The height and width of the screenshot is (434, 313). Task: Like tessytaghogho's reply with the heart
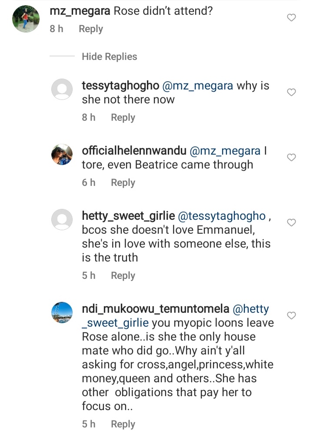[292, 92]
